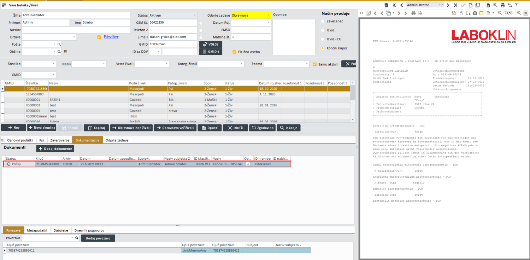Select the hand pan tool in viewer
The width and height of the screenshot is (530, 260).
point(461,13)
